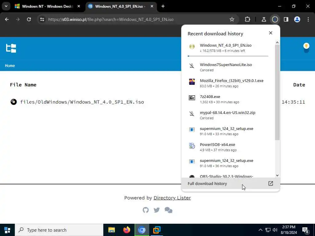Click the Firefox installer file icon
Image resolution: width=315 pixels, height=236 pixels.
pos(192,82)
